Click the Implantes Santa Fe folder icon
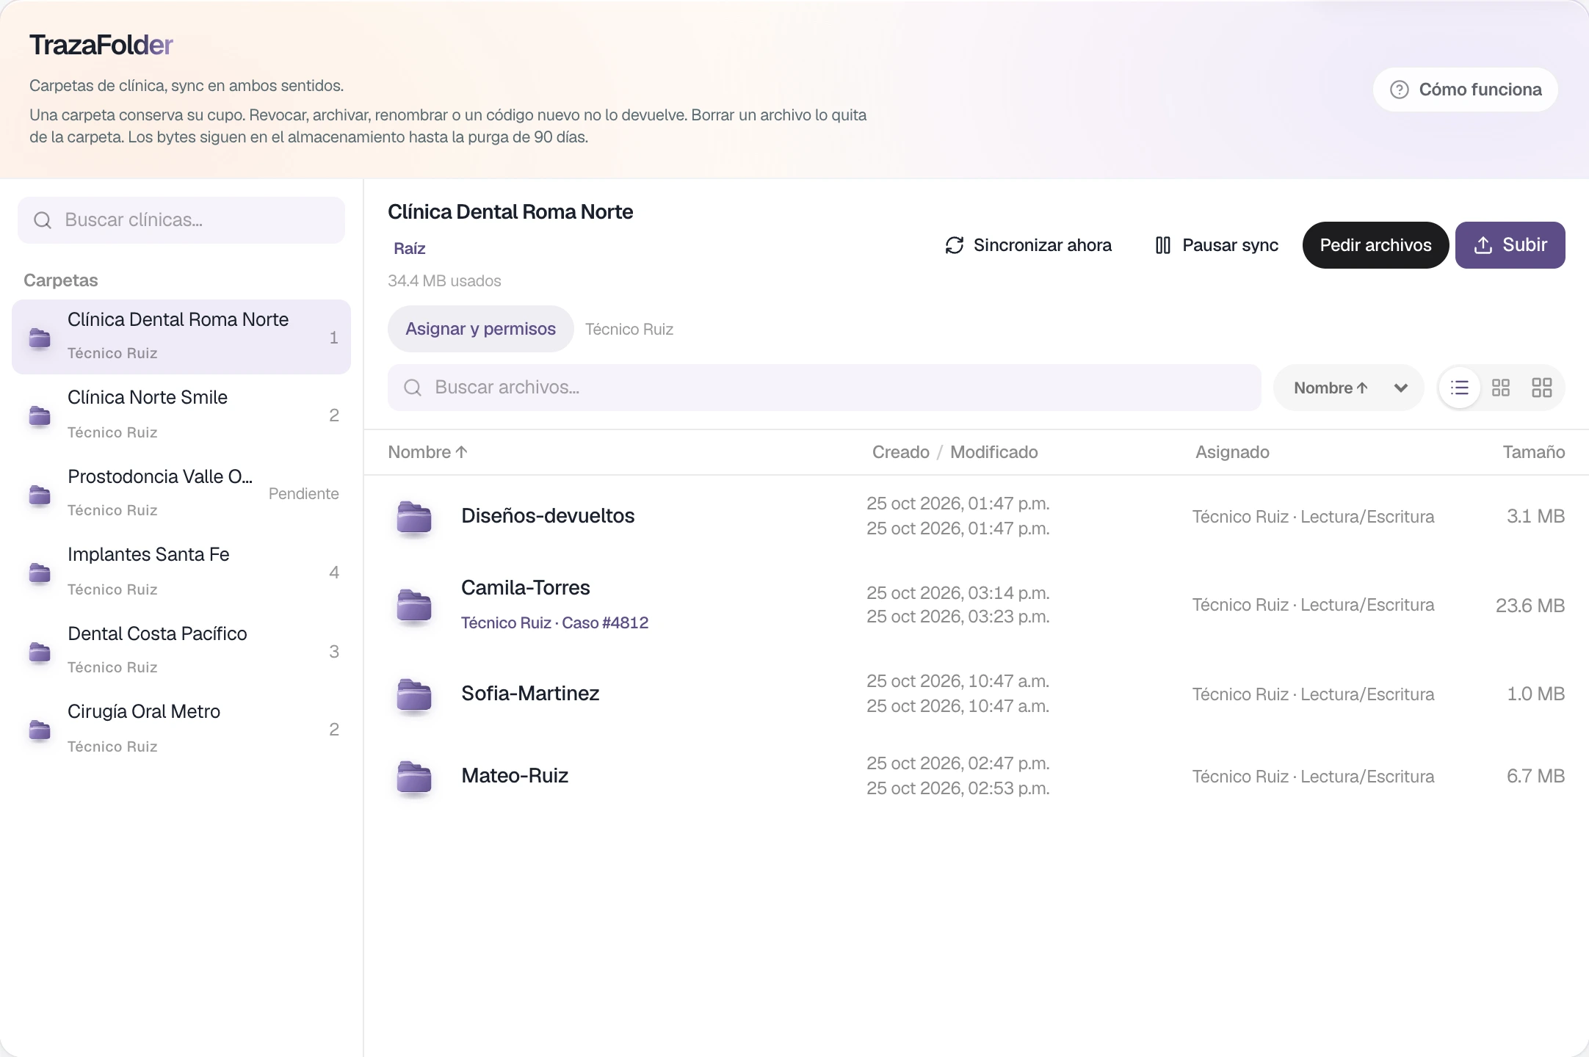1589x1057 pixels. [x=40, y=573]
